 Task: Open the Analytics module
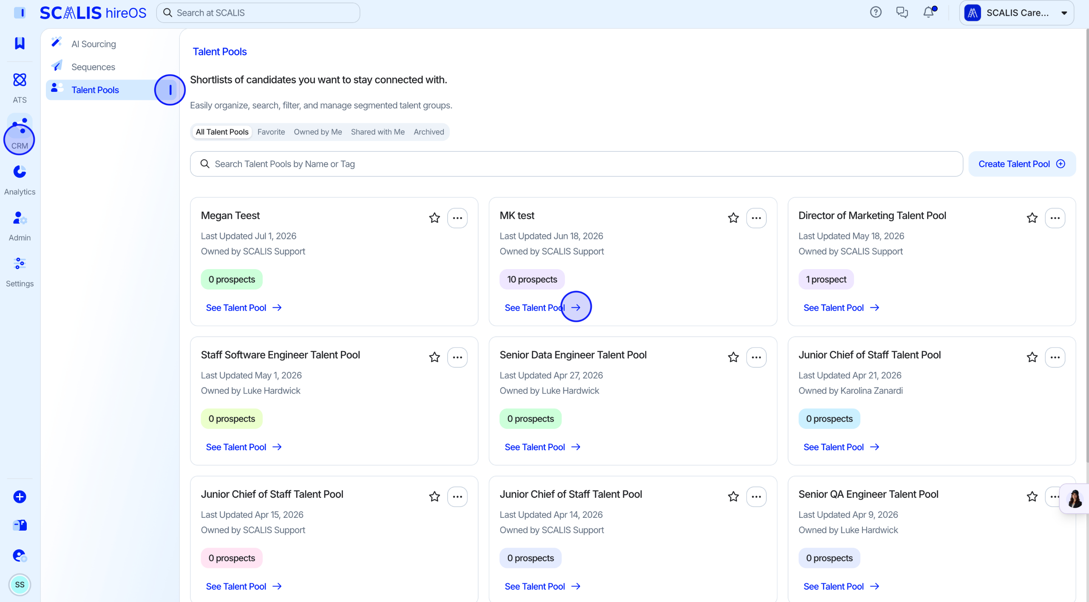(20, 180)
